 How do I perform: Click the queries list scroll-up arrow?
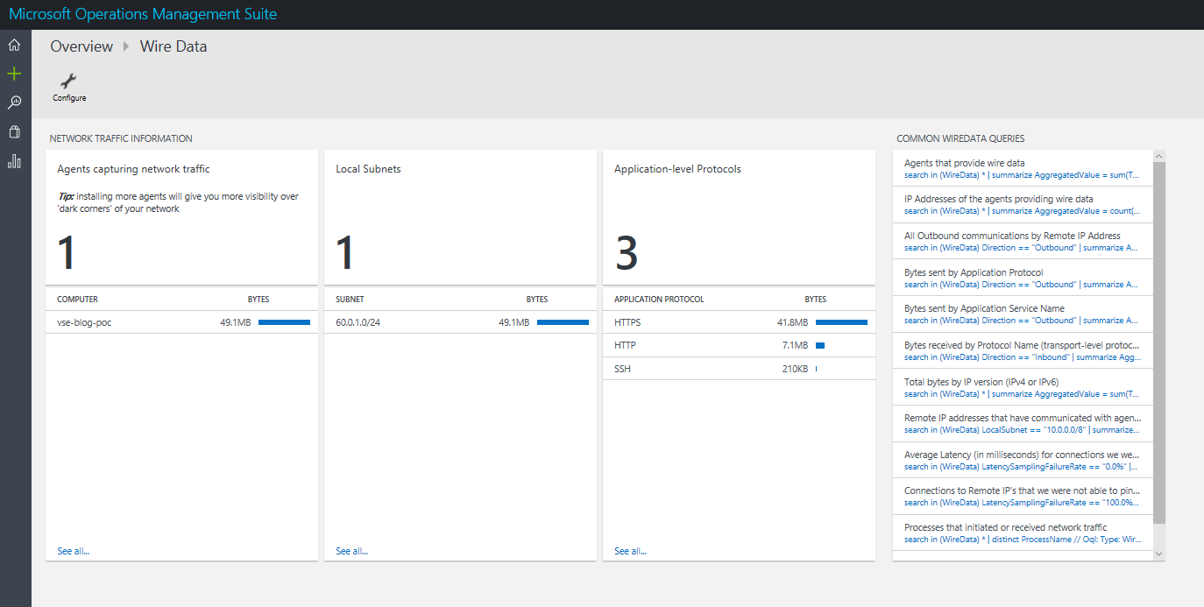point(1159,157)
